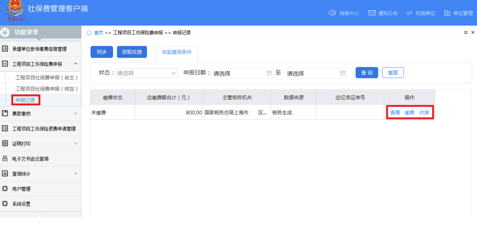Open 电子文书送达查询 menu item
Screen dimensions: 477x231
point(30,159)
